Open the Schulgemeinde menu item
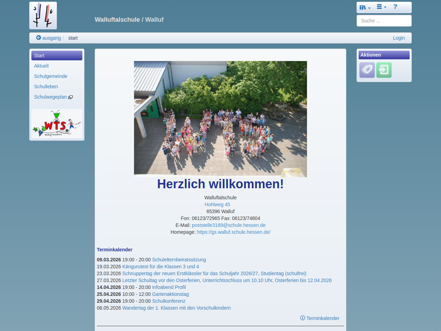The height and width of the screenshot is (331, 441). (x=51, y=76)
